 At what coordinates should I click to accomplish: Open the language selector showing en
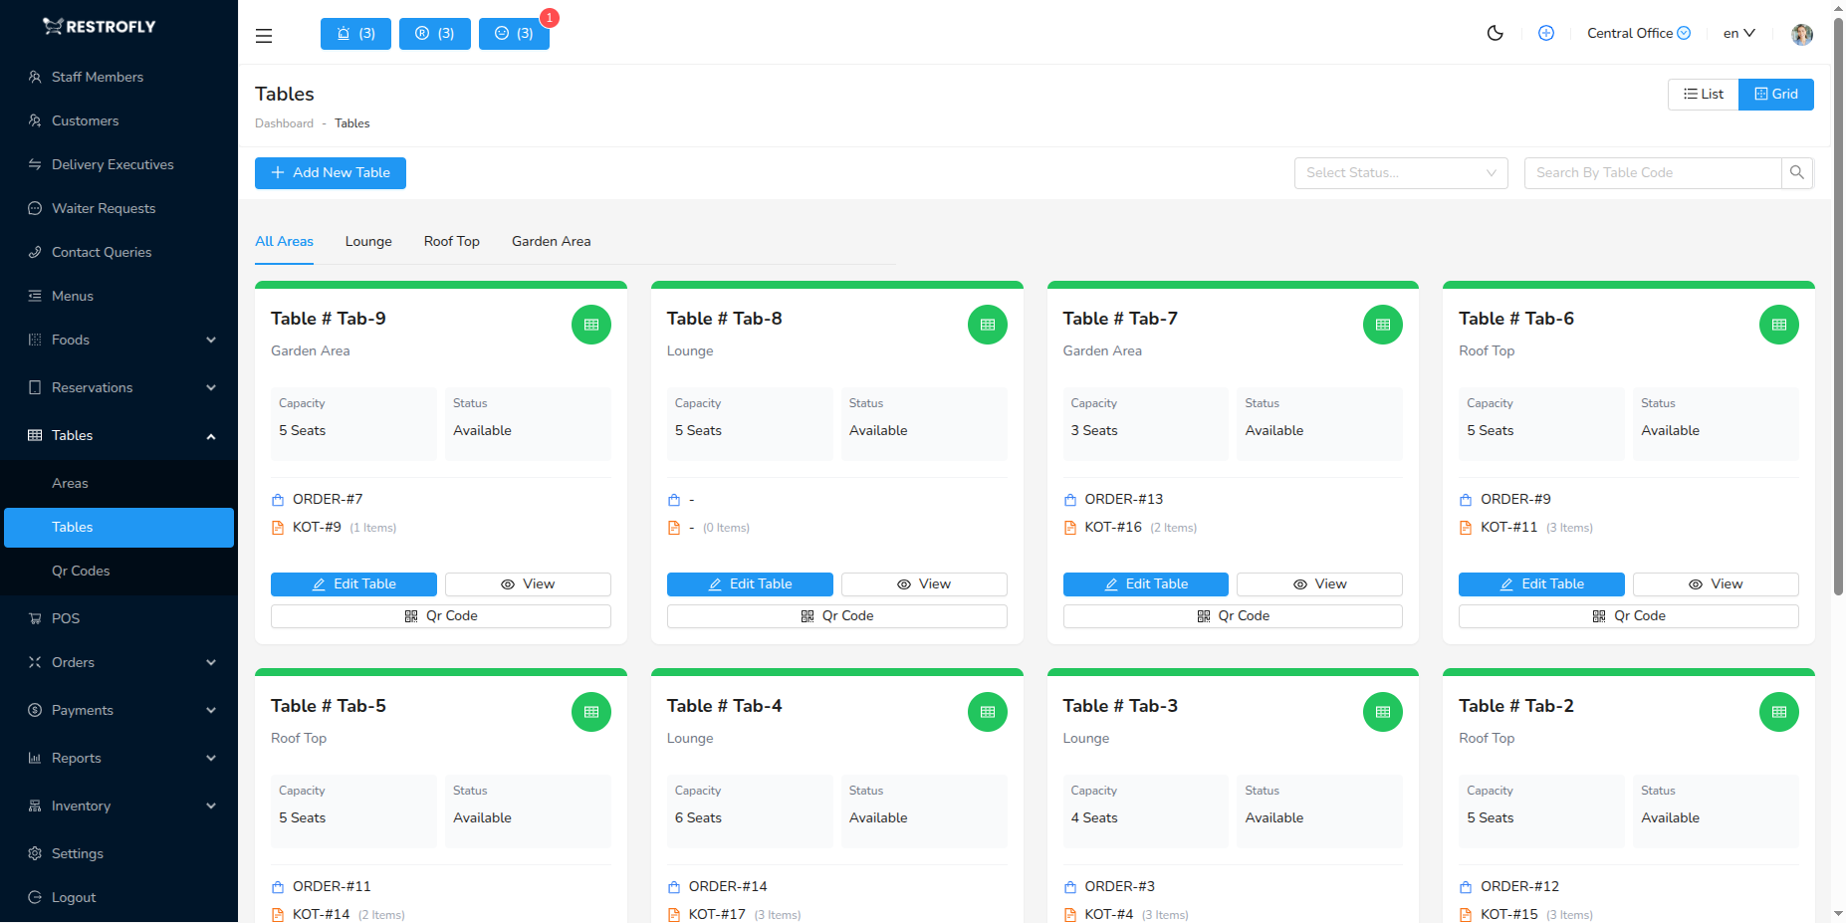[x=1737, y=33]
